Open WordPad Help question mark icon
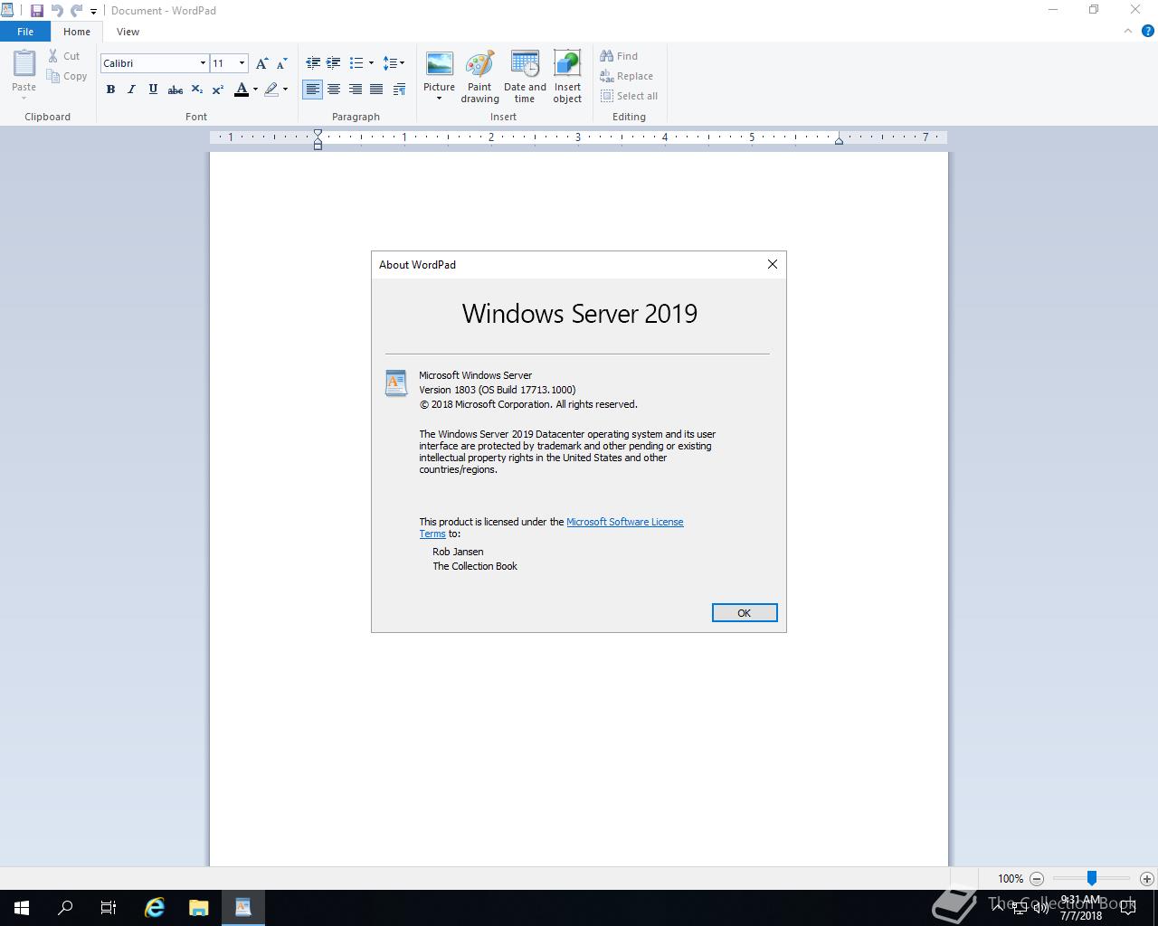Screen dimensions: 1158x926 (1149, 31)
